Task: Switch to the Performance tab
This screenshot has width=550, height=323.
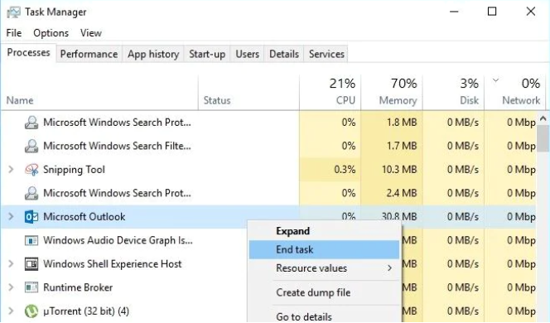Action: coord(89,54)
